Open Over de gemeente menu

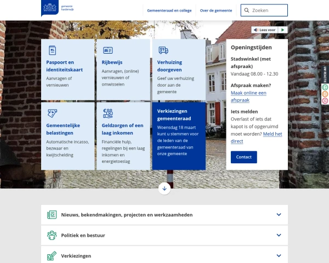pos(216,10)
